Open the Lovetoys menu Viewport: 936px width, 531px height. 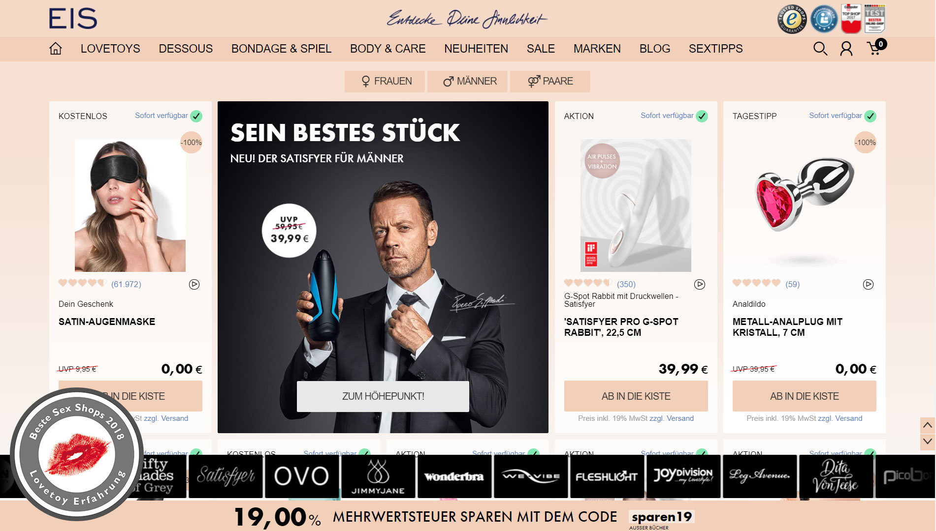coord(110,49)
